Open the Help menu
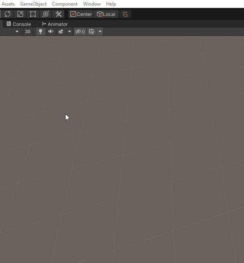The height and width of the screenshot is (263, 244). [x=111, y=4]
